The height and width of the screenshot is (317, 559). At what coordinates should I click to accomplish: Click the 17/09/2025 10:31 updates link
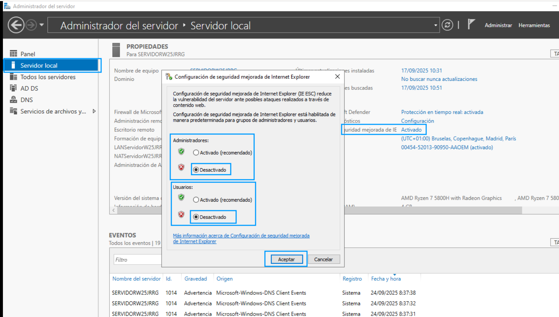(x=421, y=71)
